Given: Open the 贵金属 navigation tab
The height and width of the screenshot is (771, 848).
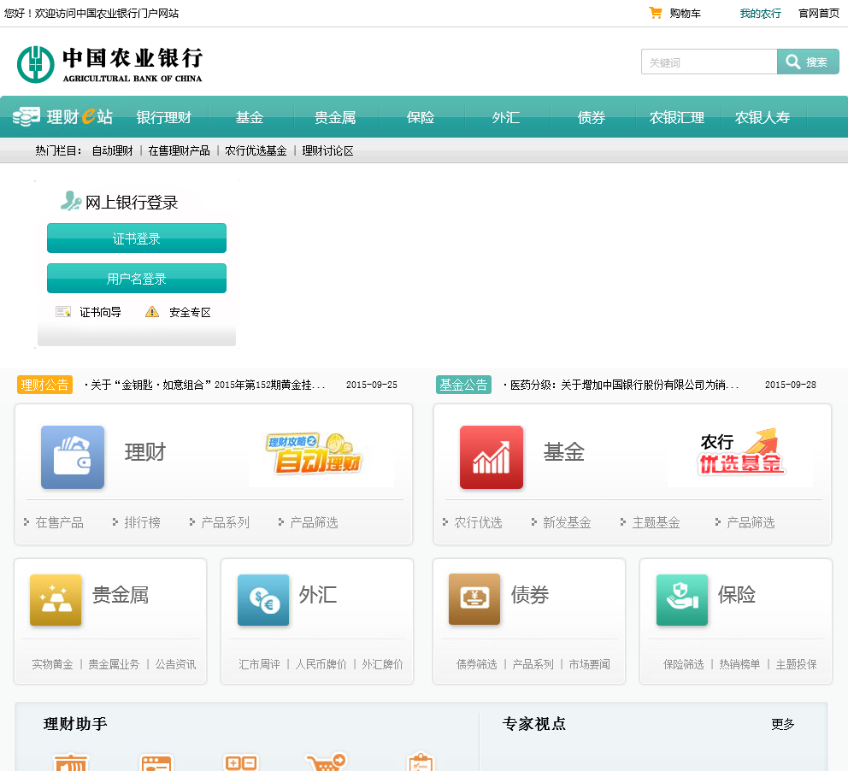Looking at the screenshot, I should [335, 117].
